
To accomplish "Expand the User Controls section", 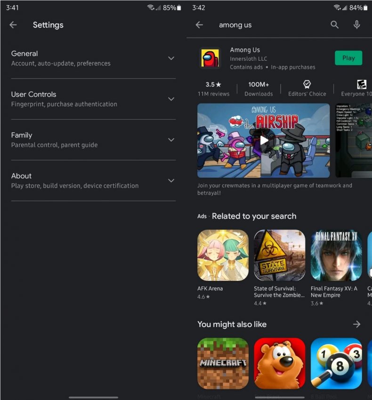I will pos(171,99).
